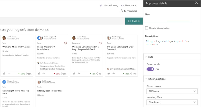Click eye icon on Women's Micro Puff Jacket card
The image size is (201, 107).
9,74
